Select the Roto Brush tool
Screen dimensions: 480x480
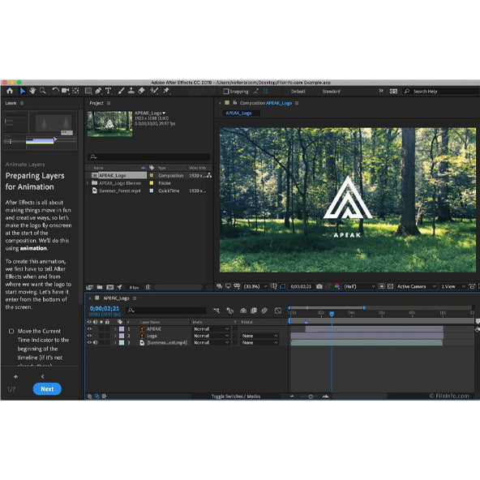tap(154, 91)
